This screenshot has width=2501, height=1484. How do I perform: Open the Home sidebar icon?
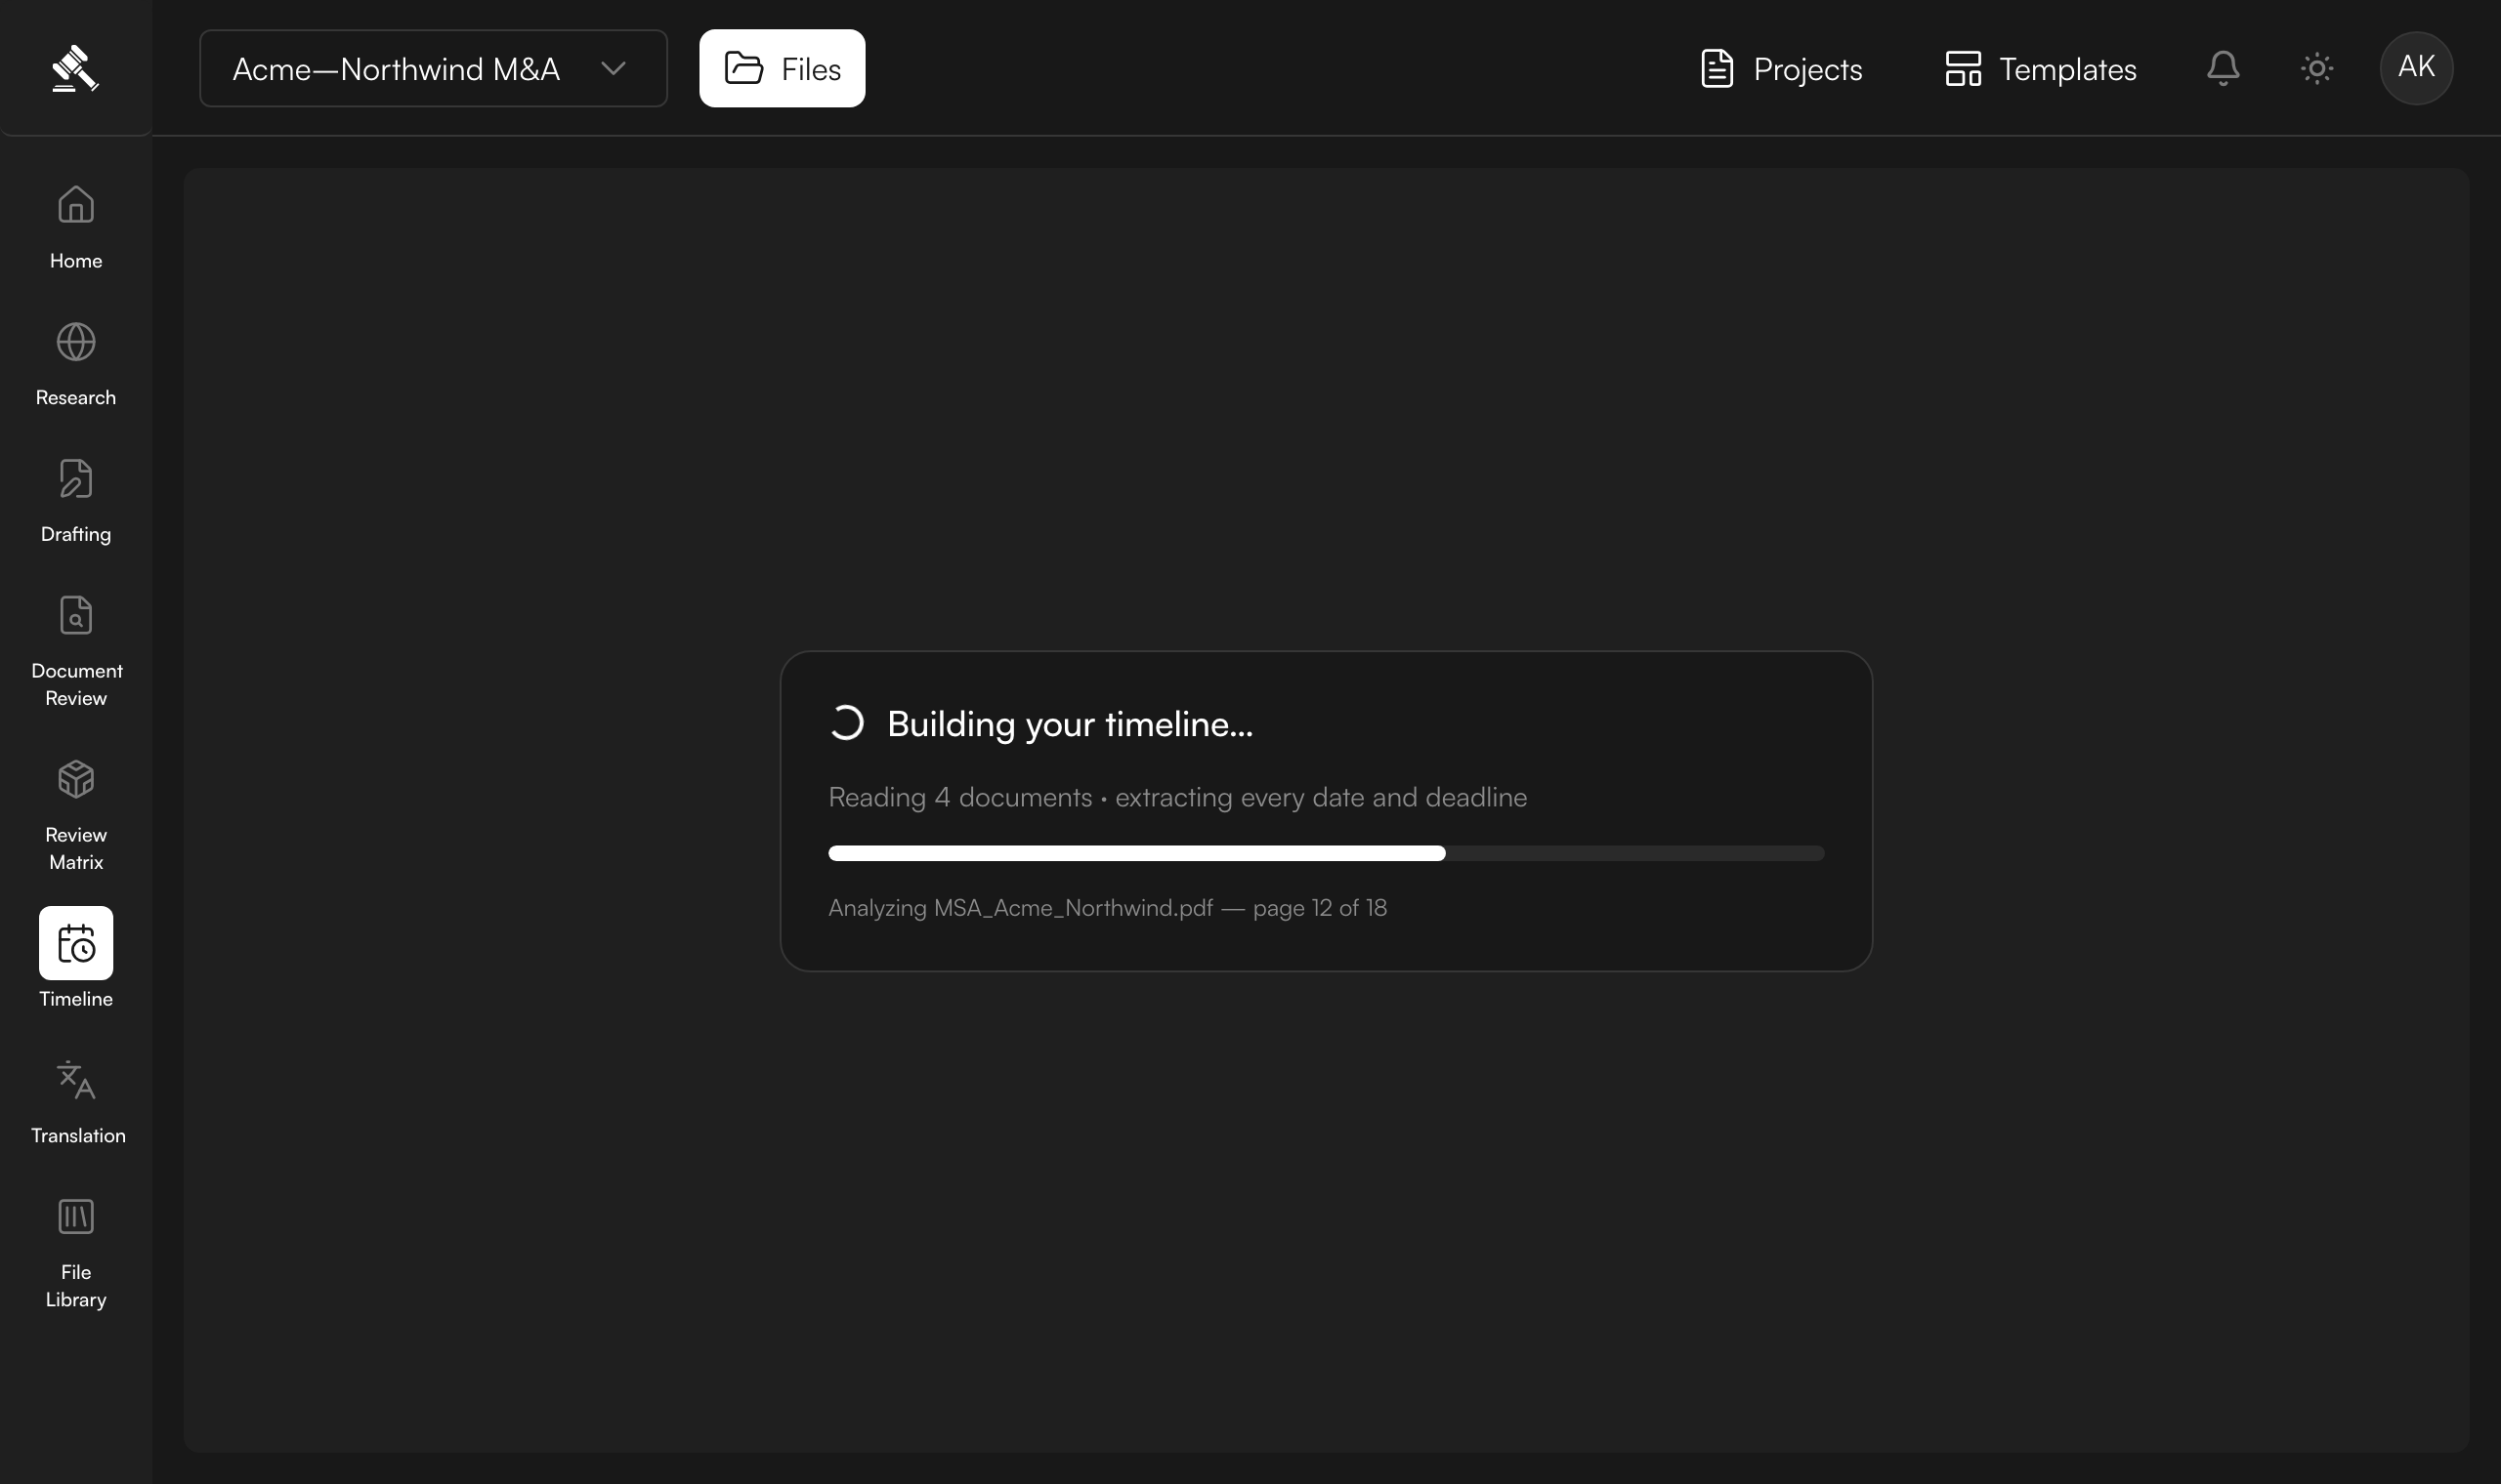tap(76, 205)
